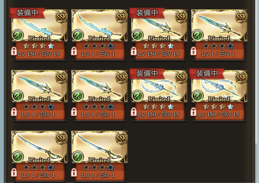The image size is (259, 183).
Task: Click lock icon of fourth top-row sword
Action: (x=193, y=51)
